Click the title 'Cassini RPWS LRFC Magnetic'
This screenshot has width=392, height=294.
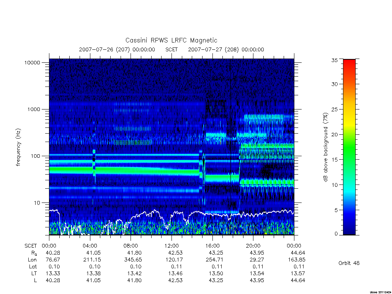(x=171, y=41)
